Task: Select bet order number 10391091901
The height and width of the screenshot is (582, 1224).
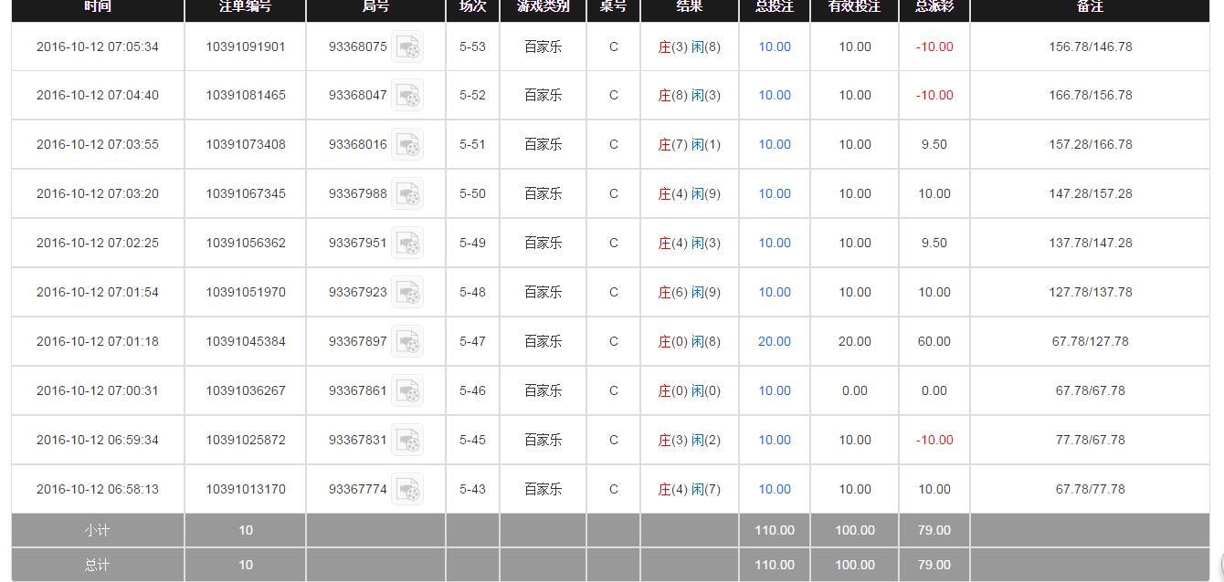Action: (245, 47)
